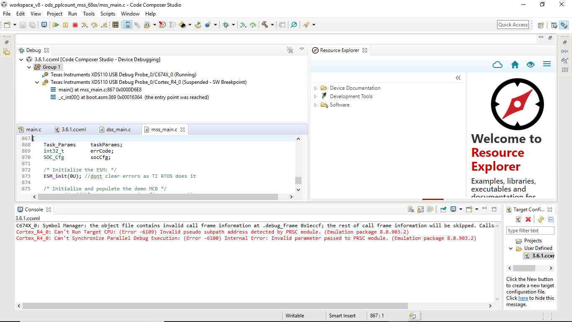The height and width of the screenshot is (322, 572).
Task: Close the mss_main.c editor tab
Action: [183, 130]
